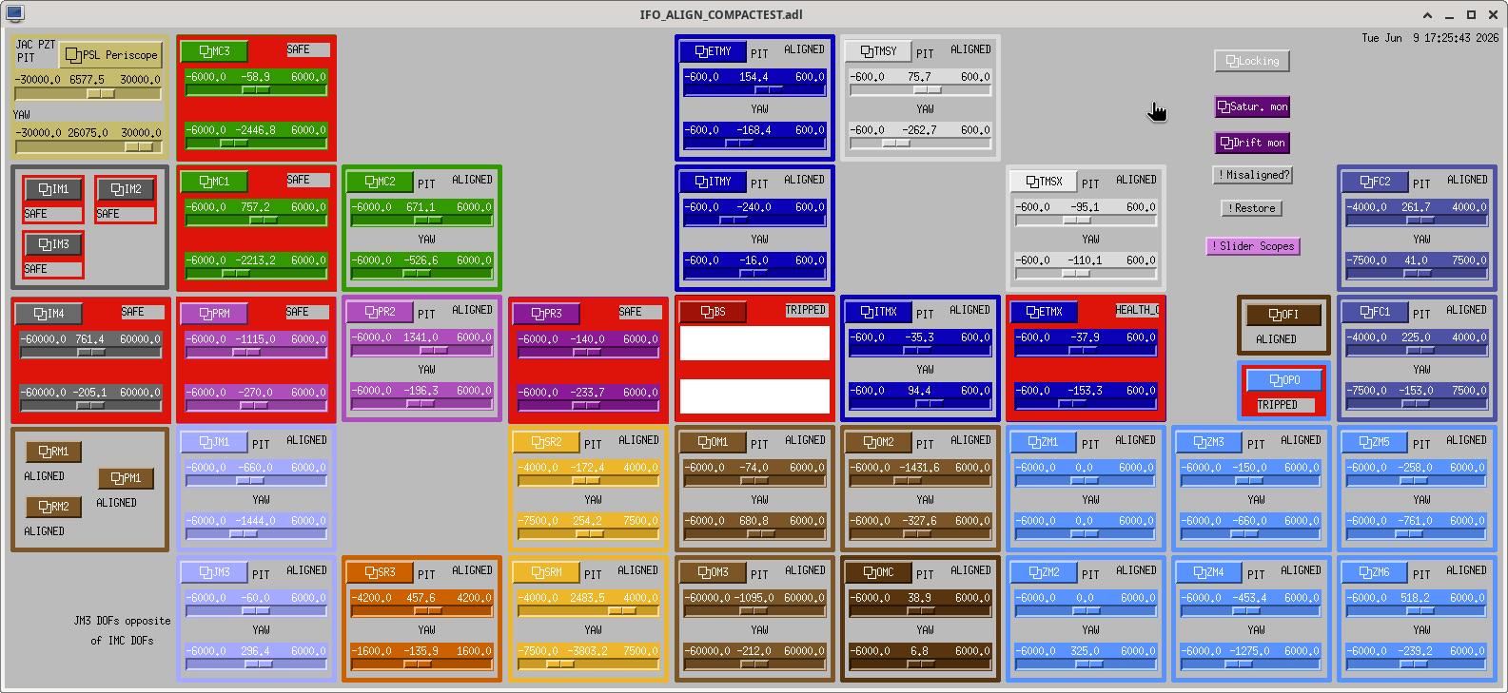The width and height of the screenshot is (1508, 693).
Task: Open the OPO related display
Action: point(1283,380)
